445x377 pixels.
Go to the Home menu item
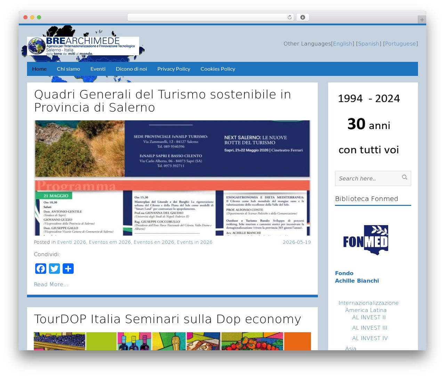point(39,69)
